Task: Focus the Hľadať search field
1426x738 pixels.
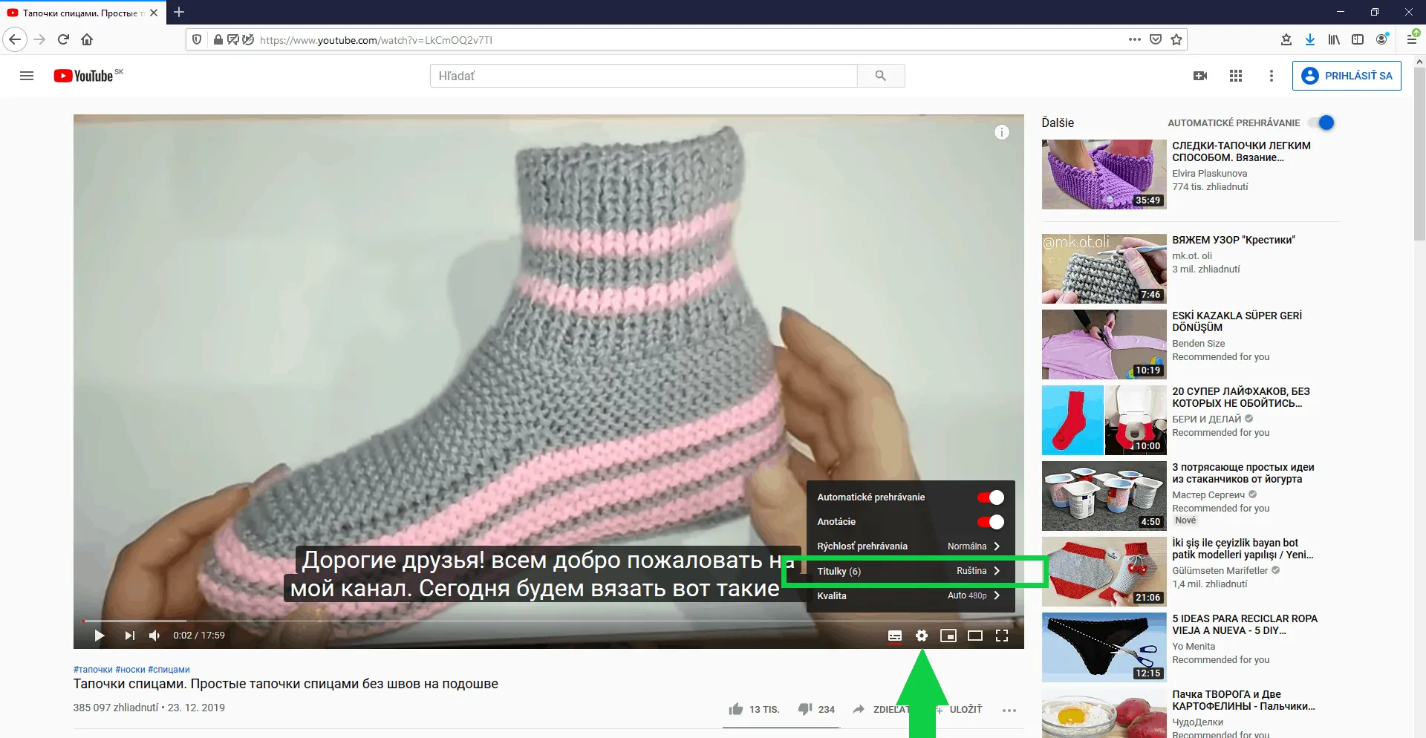Action: point(643,76)
